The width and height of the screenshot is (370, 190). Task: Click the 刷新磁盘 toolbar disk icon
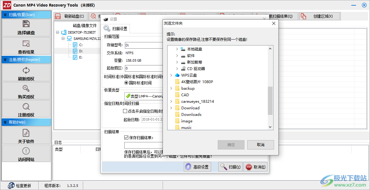click(x=58, y=16)
